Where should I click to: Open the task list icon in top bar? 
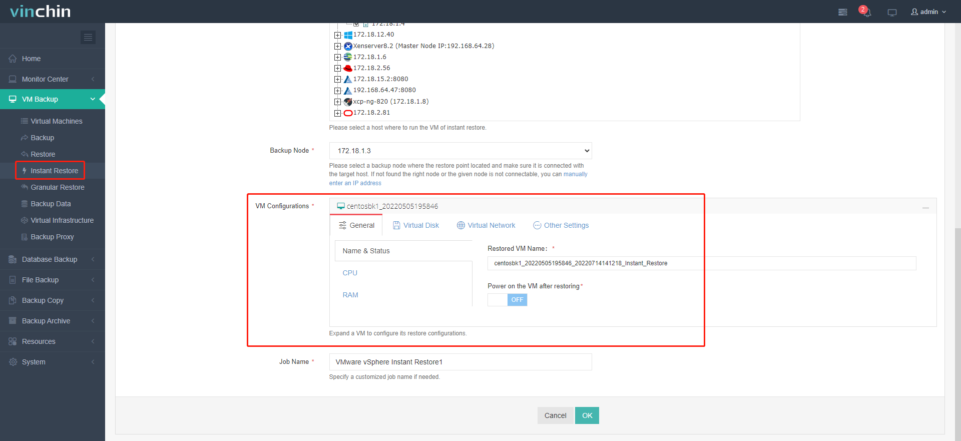843,12
